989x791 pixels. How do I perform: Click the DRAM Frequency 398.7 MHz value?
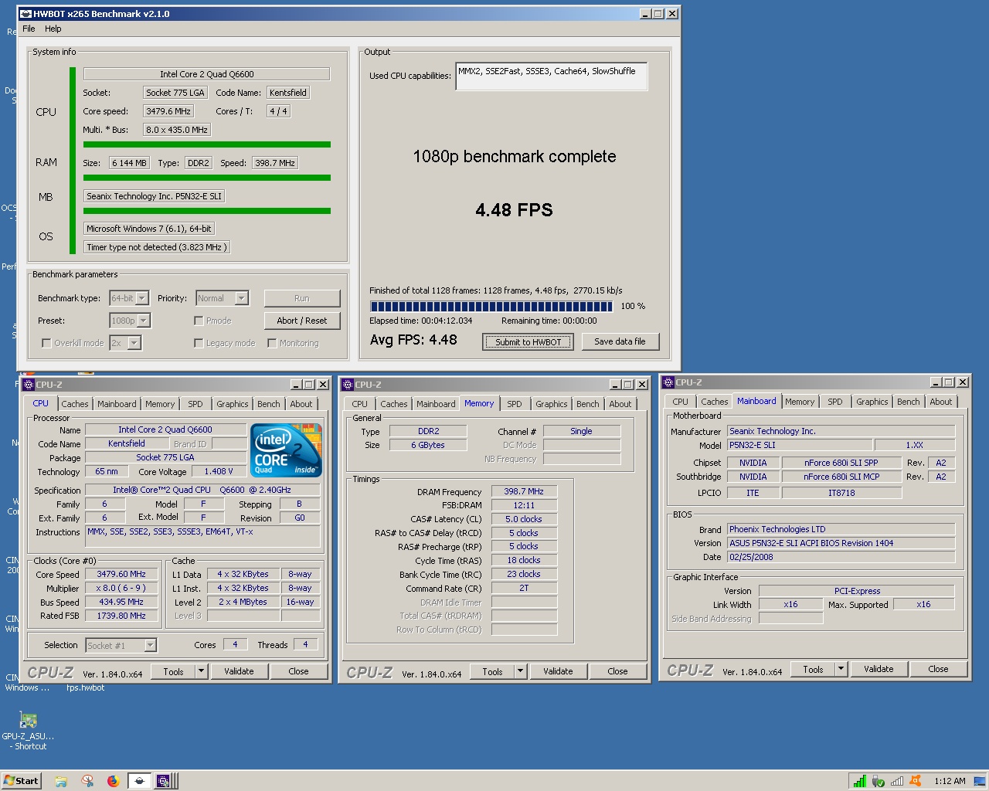[x=524, y=491]
